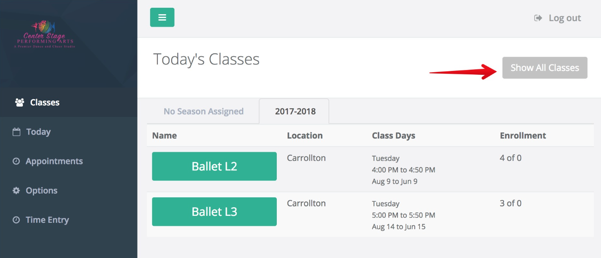Viewport: 601px width, 258px height.
Task: Toggle the hamburger sidebar menu button
Action: [x=162, y=17]
